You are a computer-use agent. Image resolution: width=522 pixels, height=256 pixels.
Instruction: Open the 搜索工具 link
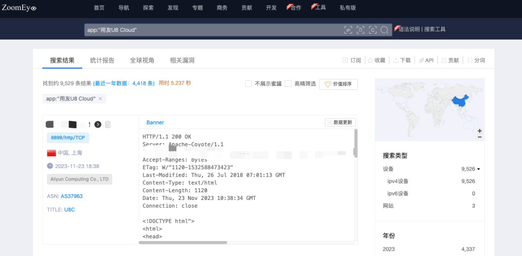coord(435,29)
